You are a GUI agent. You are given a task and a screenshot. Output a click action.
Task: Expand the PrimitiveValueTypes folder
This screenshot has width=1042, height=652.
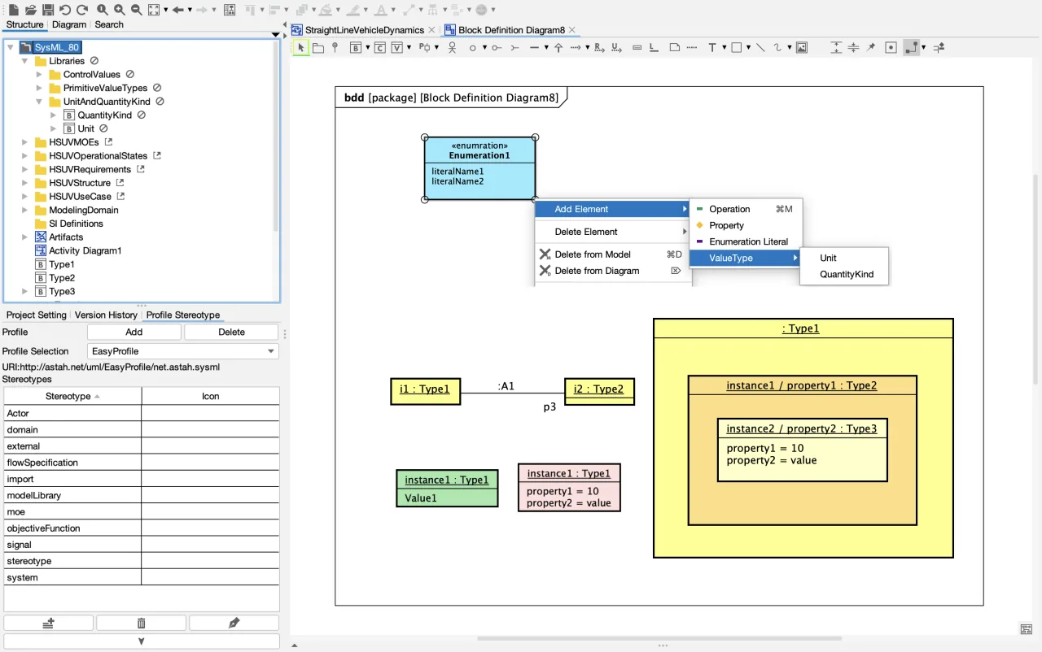pos(39,88)
